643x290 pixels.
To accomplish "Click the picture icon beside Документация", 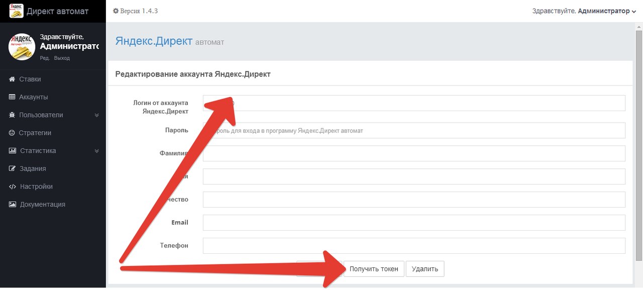I will click(x=13, y=205).
